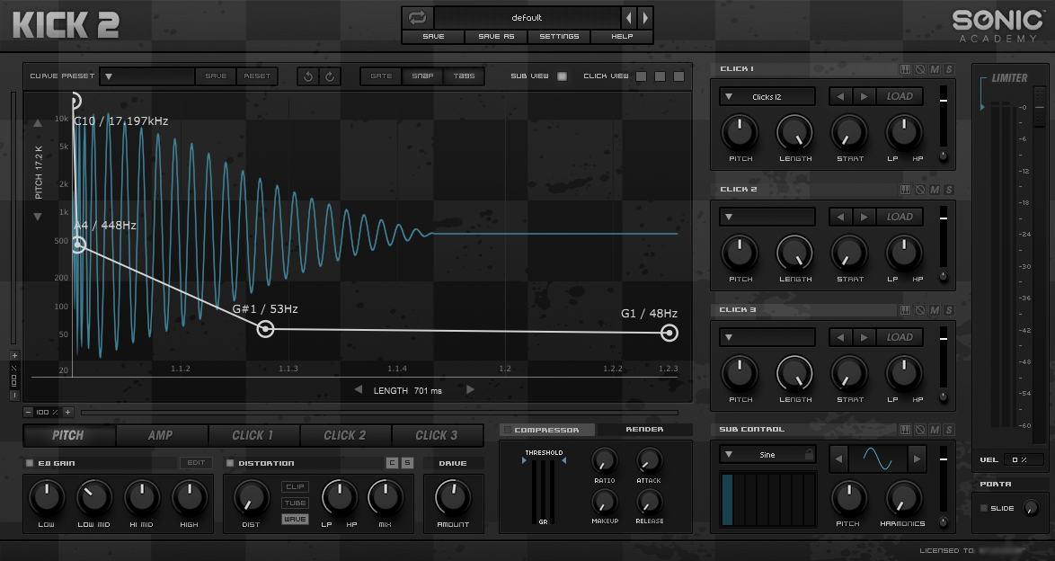Undo the last curve edit
This screenshot has width=1055, height=561.
pos(308,76)
